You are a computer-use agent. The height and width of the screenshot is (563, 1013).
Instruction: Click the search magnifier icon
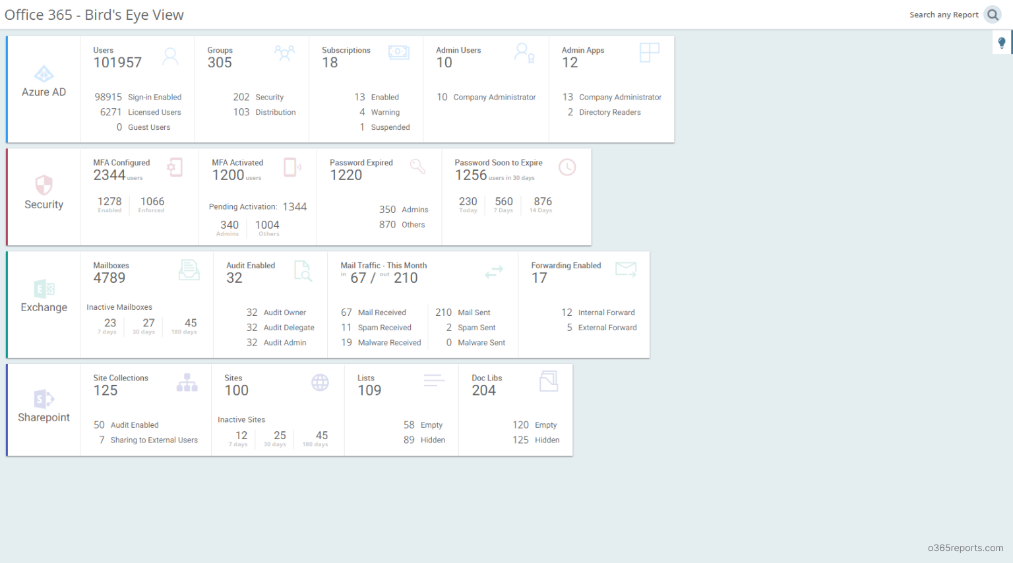tap(993, 15)
